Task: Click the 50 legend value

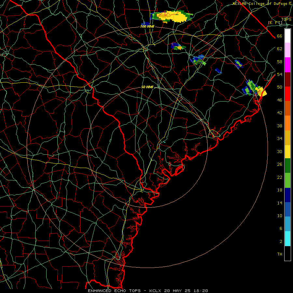Action: point(280,87)
